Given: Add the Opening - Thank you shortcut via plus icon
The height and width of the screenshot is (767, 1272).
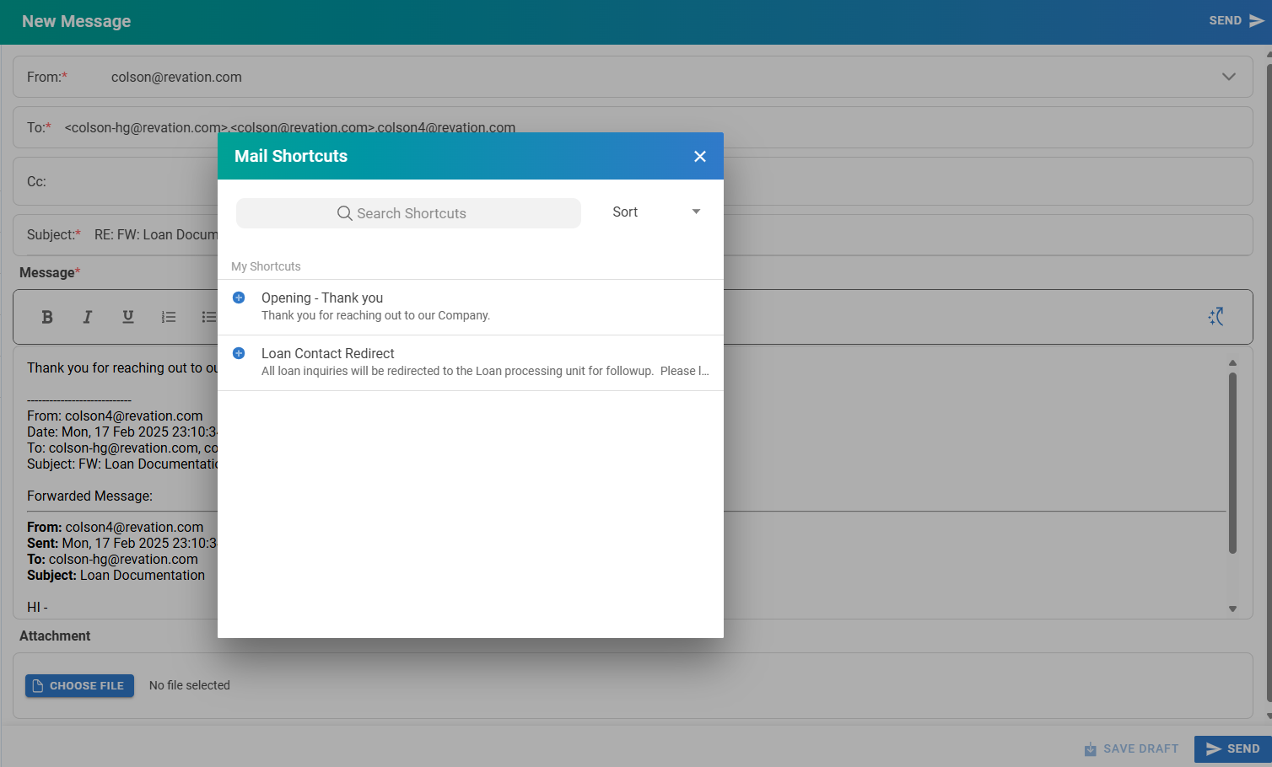Looking at the screenshot, I should [x=239, y=298].
